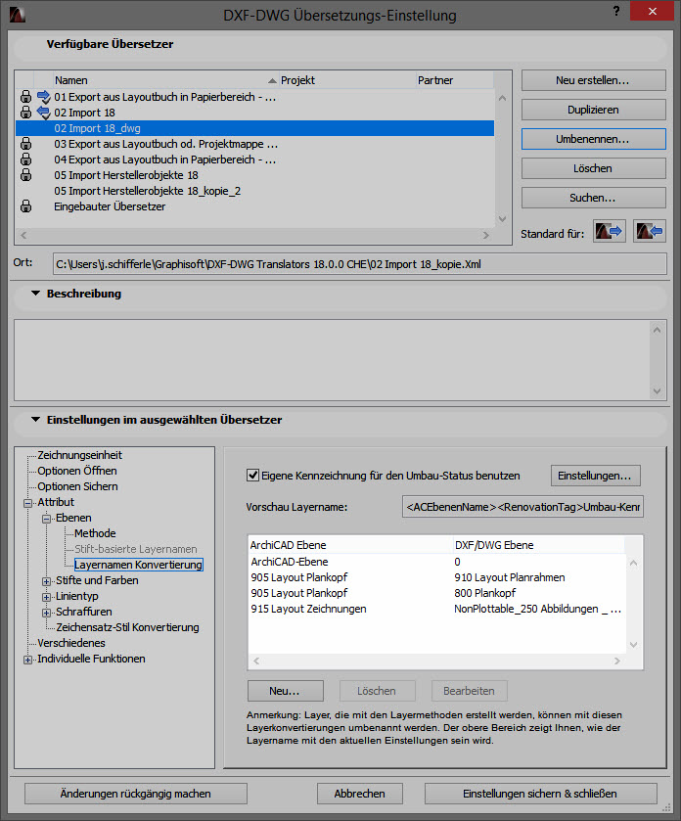Click Duplizieren button
The height and width of the screenshot is (821, 681).
[593, 110]
